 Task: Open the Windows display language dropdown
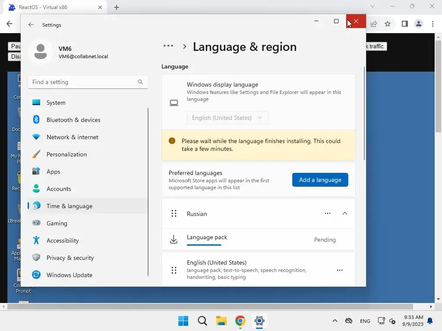point(227,118)
